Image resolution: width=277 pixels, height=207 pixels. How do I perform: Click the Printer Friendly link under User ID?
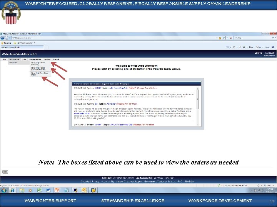coord(269,56)
